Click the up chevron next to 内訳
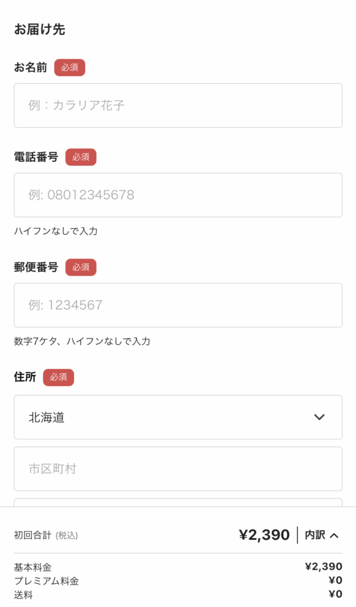The width and height of the screenshot is (356, 607). coord(334,535)
